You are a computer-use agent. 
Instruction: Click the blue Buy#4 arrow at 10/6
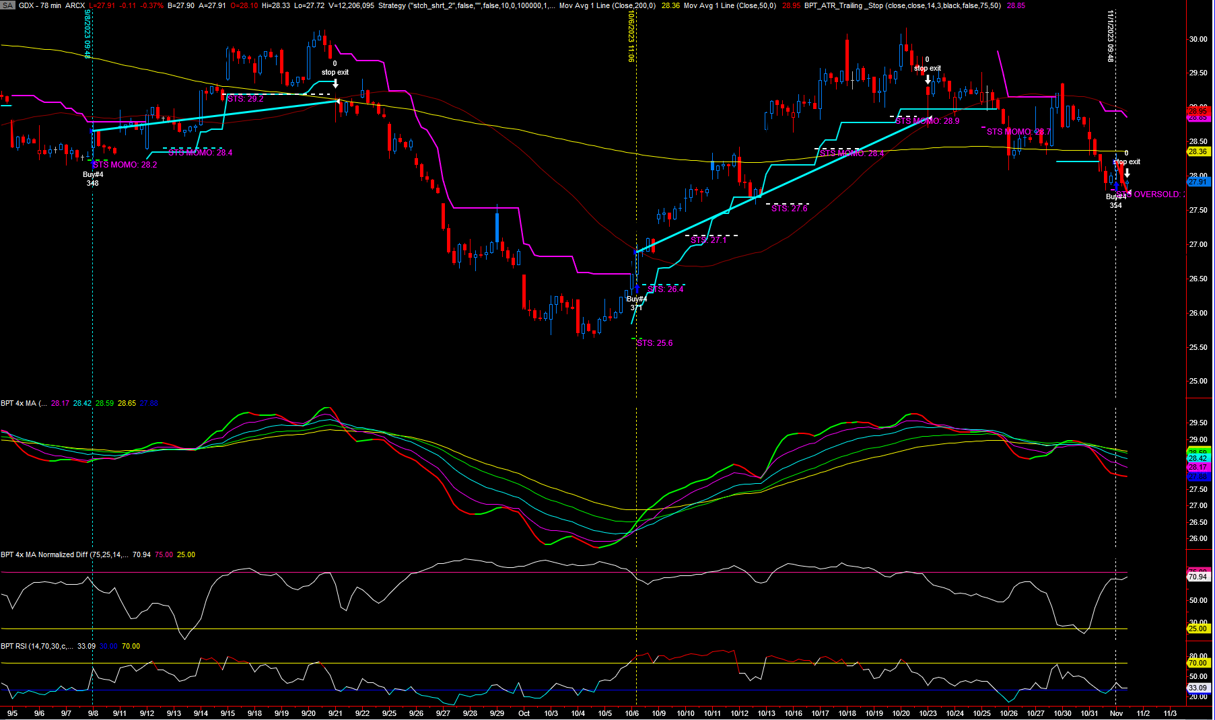pos(637,289)
